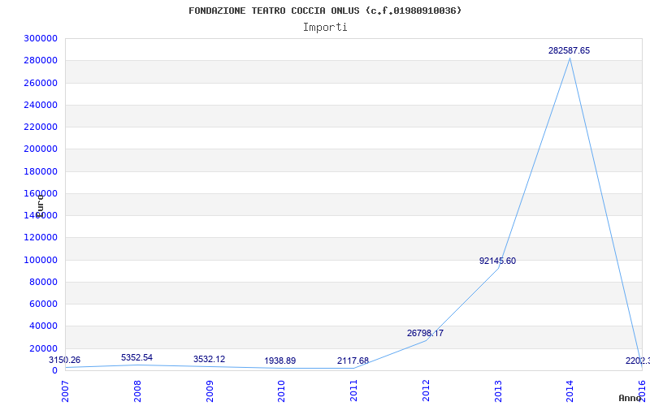Click the y-axis value 100000

point(40,260)
